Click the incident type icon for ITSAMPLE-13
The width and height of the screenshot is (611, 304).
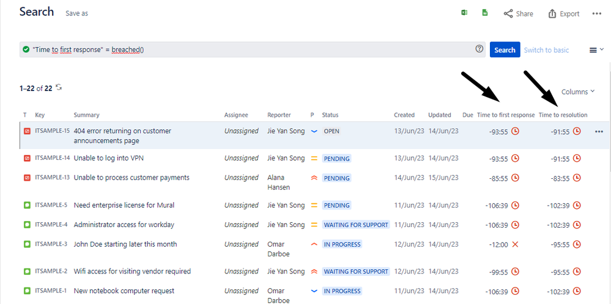tap(26, 178)
